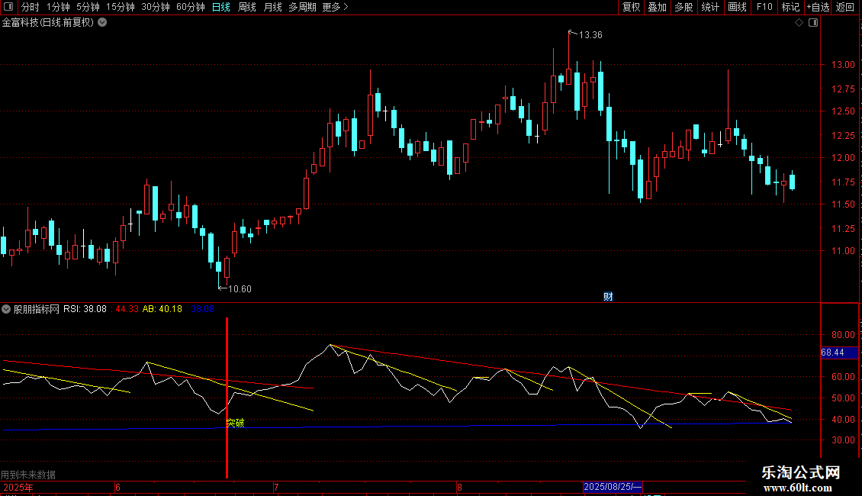Screen dimensions: 862x496
Task: Click the blue 38.08 indicator value
Action: pyautogui.click(x=202, y=309)
